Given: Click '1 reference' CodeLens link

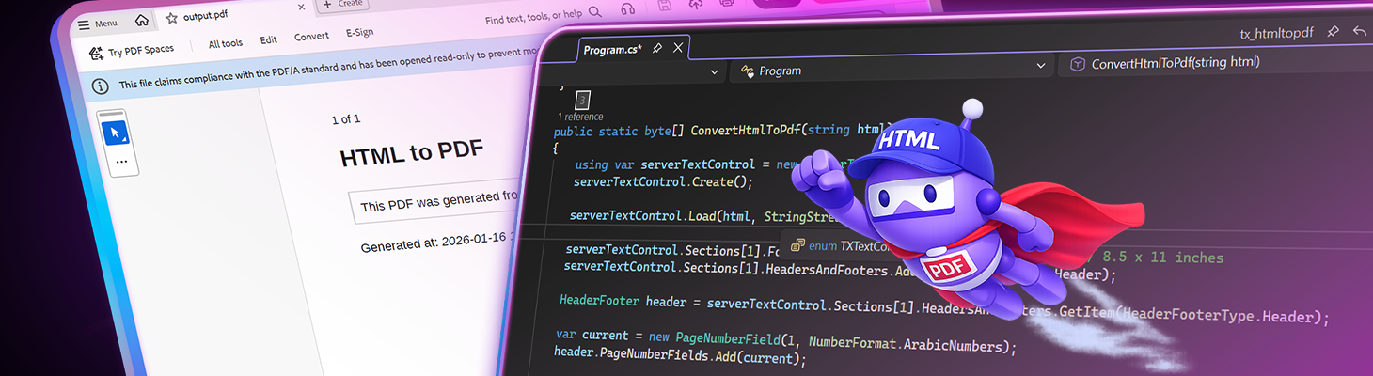Looking at the screenshot, I should coord(580,117).
